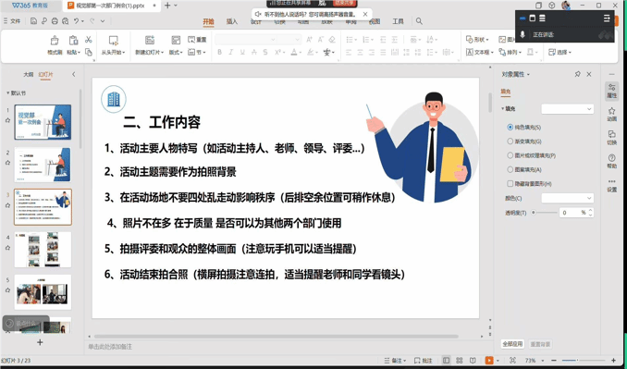627x369 pixels.
Task: Click the Cut scissors icon
Action: point(89,40)
